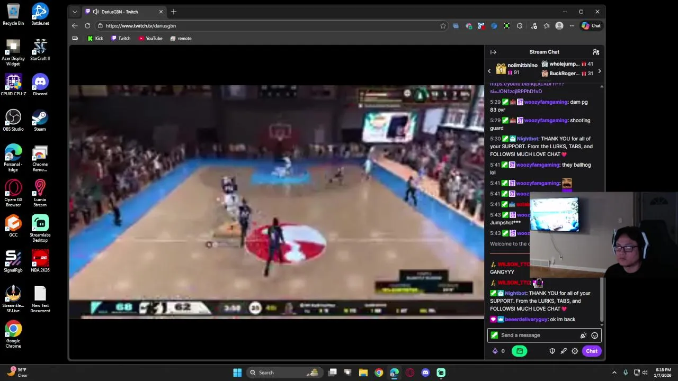
Task: Open the blue tabs extension icon
Action: (456, 25)
